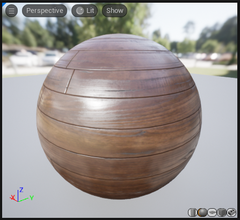Switch preview mesh to plane

point(212,212)
